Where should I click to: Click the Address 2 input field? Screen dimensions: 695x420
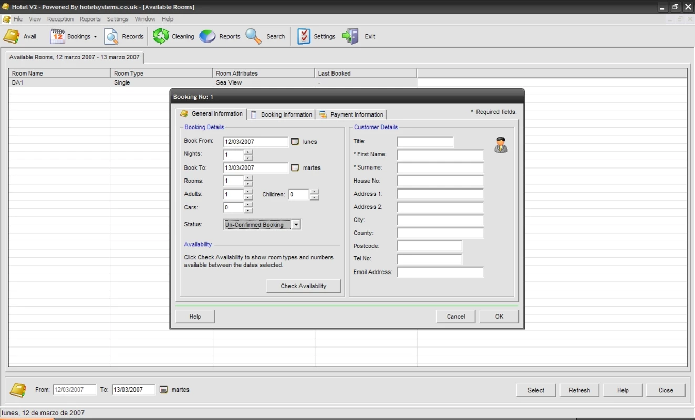click(440, 207)
